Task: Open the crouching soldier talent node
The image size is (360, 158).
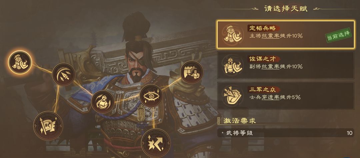Action: 103,102
